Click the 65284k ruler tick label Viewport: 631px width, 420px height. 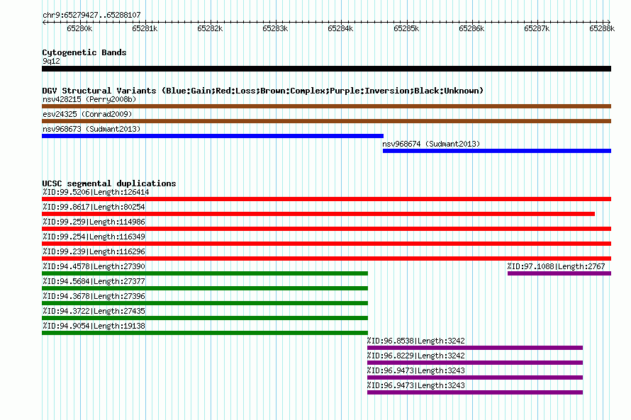(340, 28)
